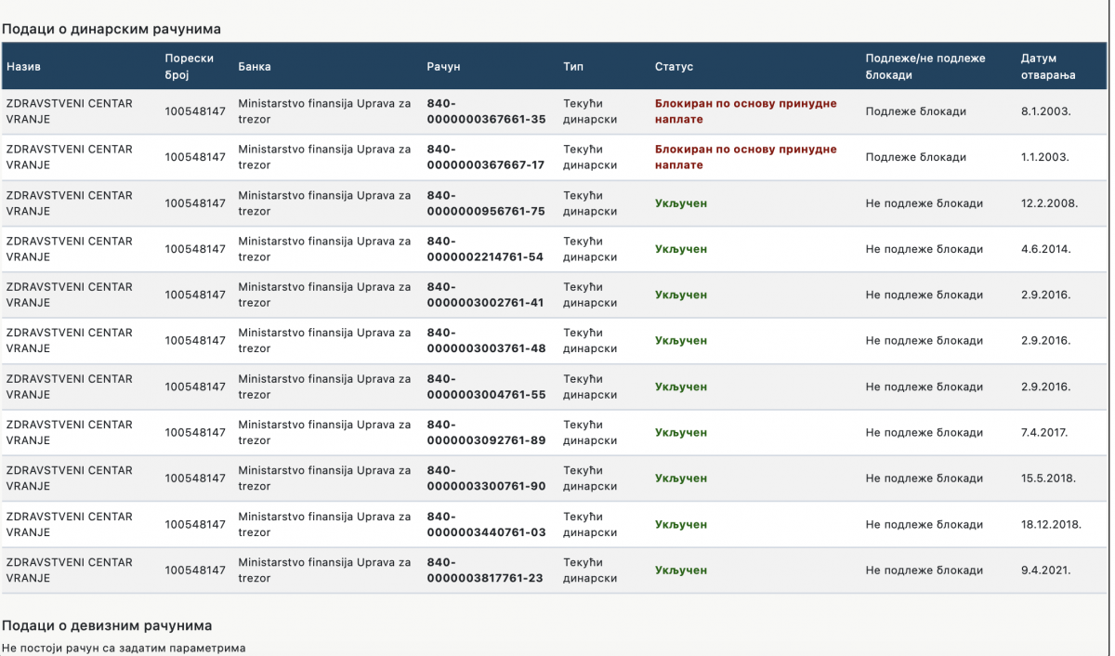This screenshot has height=656, width=1115.
Task: Click the Назив column header
Action: click(23, 67)
